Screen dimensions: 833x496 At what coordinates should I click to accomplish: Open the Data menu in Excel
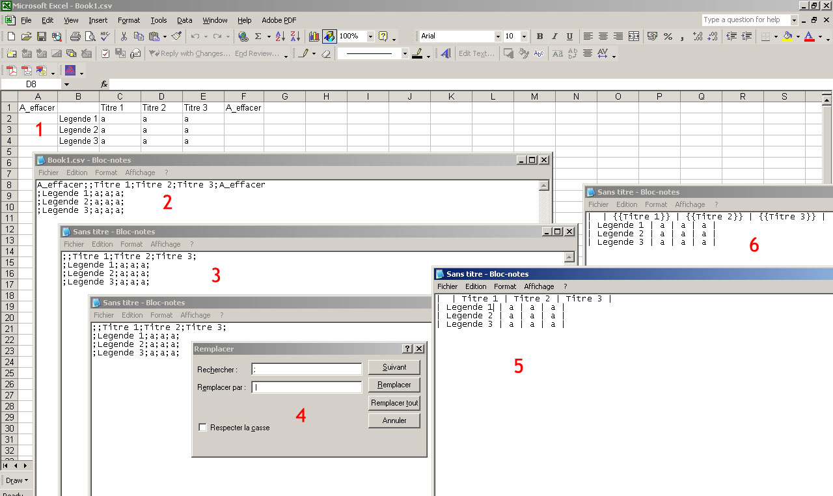(184, 20)
